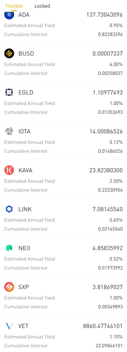The image size is (127, 352).
Task: Select the Flexible tab
Action: click(14, 6)
